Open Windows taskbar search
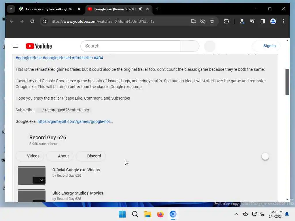The width and height of the screenshot is (295, 221). tap(135, 214)
